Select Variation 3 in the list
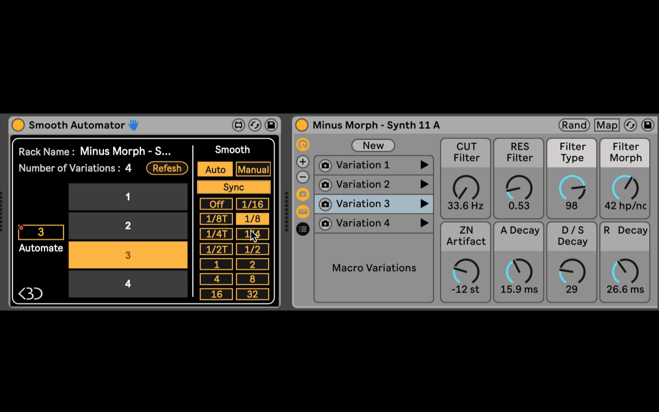The height and width of the screenshot is (412, 659). tap(363, 204)
